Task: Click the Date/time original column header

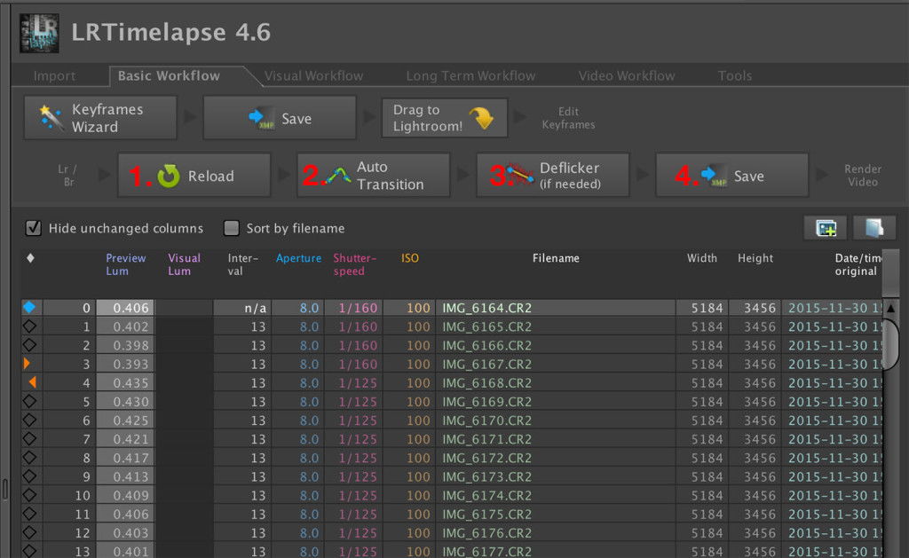Action: point(858,264)
